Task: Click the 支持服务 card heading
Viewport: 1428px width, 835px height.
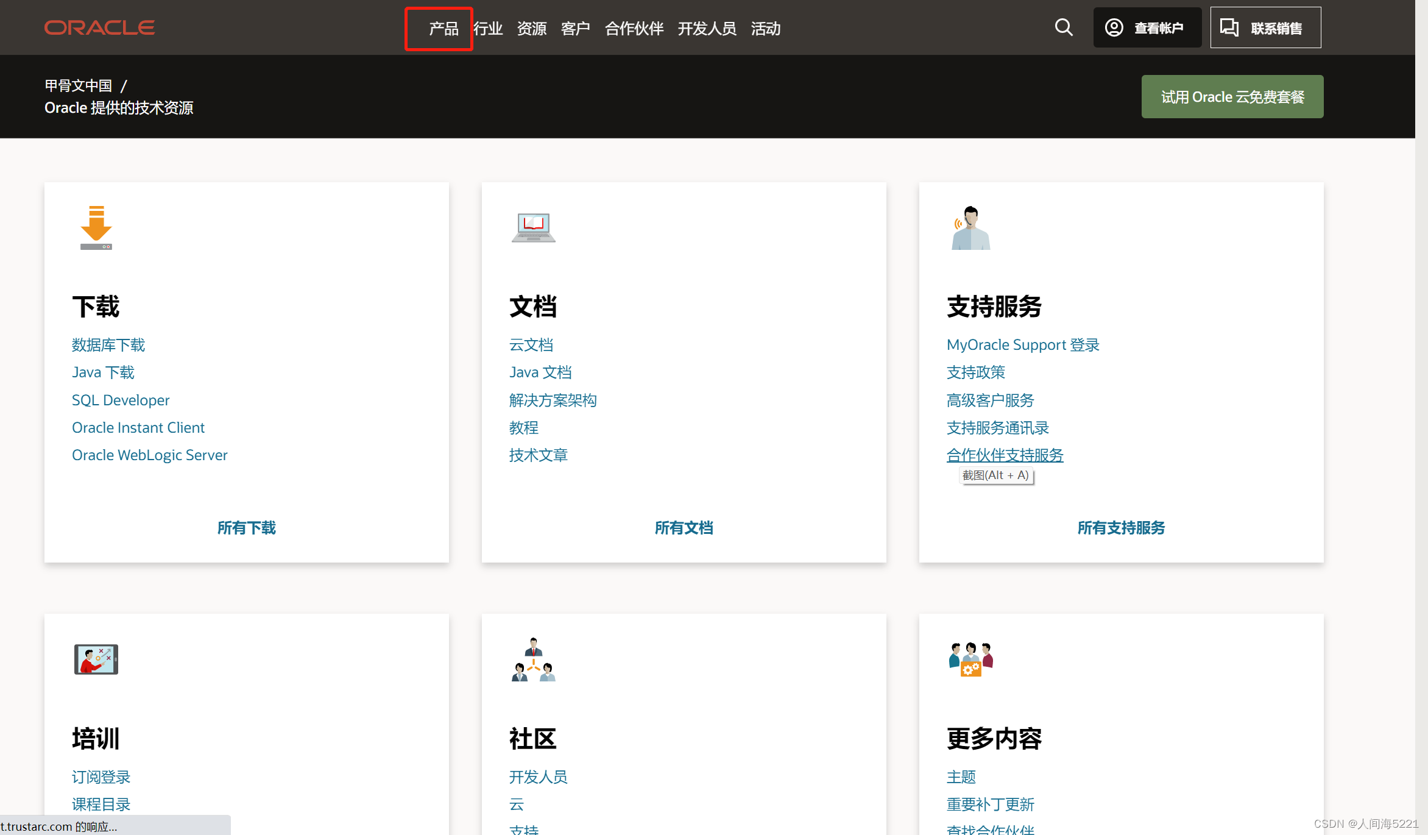Action: 994,307
